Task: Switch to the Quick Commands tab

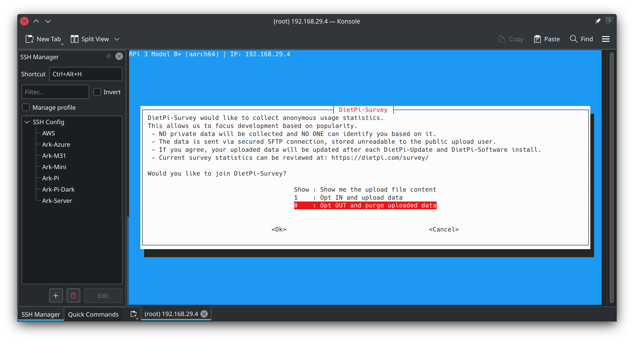Action: click(93, 314)
